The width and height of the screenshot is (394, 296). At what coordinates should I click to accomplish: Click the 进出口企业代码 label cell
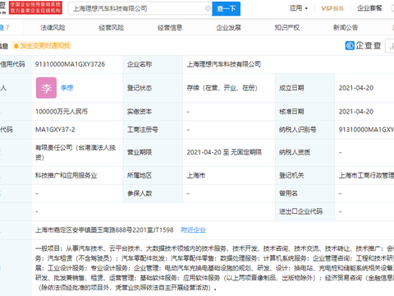click(305, 211)
